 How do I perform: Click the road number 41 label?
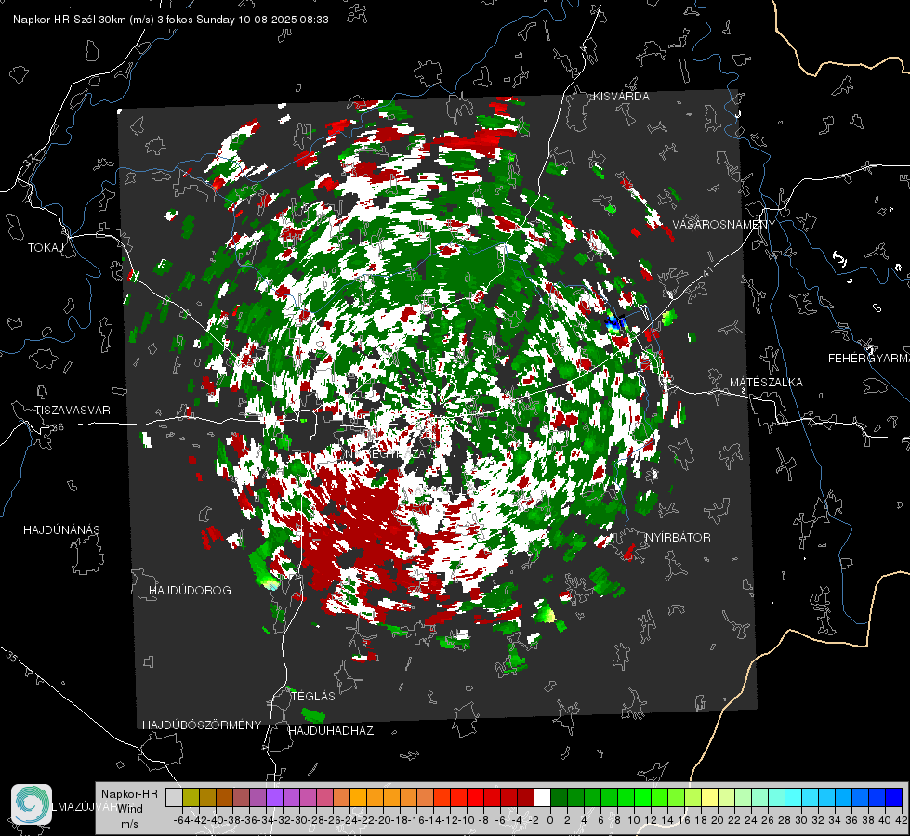point(706,272)
